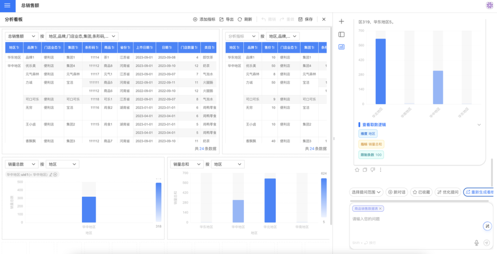
Task: Open 地区 dropdown beside 销量总数
Action: 63,164
